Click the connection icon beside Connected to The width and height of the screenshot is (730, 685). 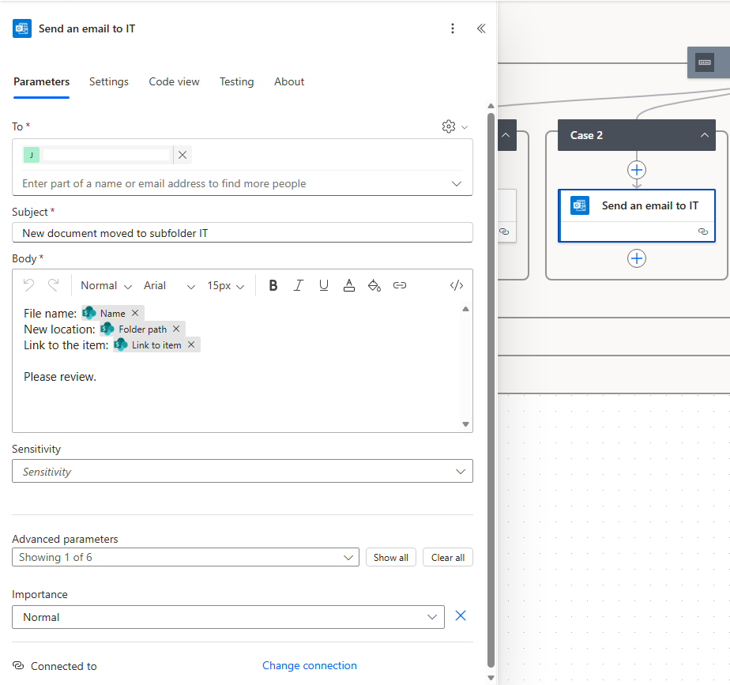[x=18, y=665]
